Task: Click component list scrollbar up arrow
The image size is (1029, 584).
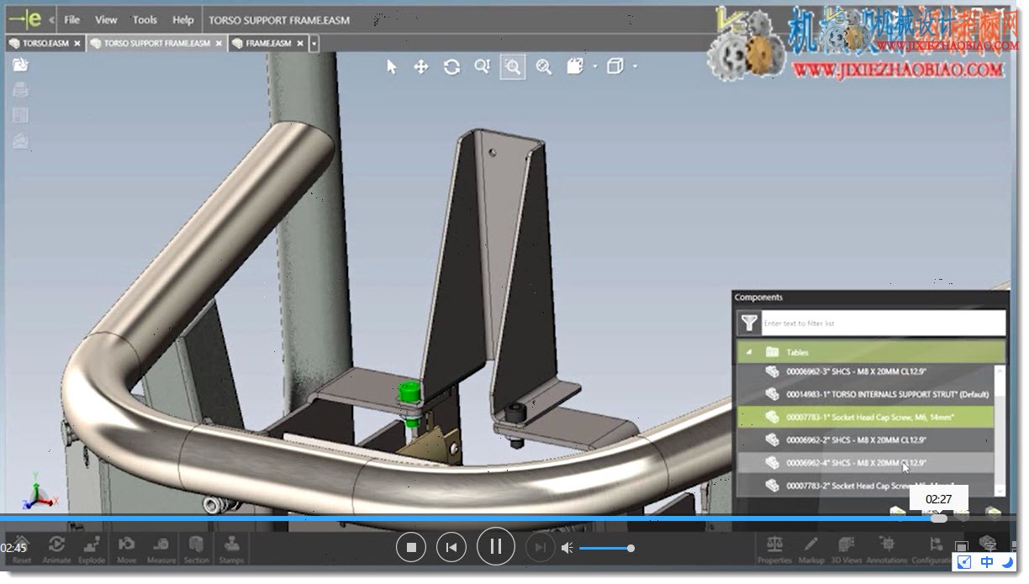Action: pos(1000,370)
